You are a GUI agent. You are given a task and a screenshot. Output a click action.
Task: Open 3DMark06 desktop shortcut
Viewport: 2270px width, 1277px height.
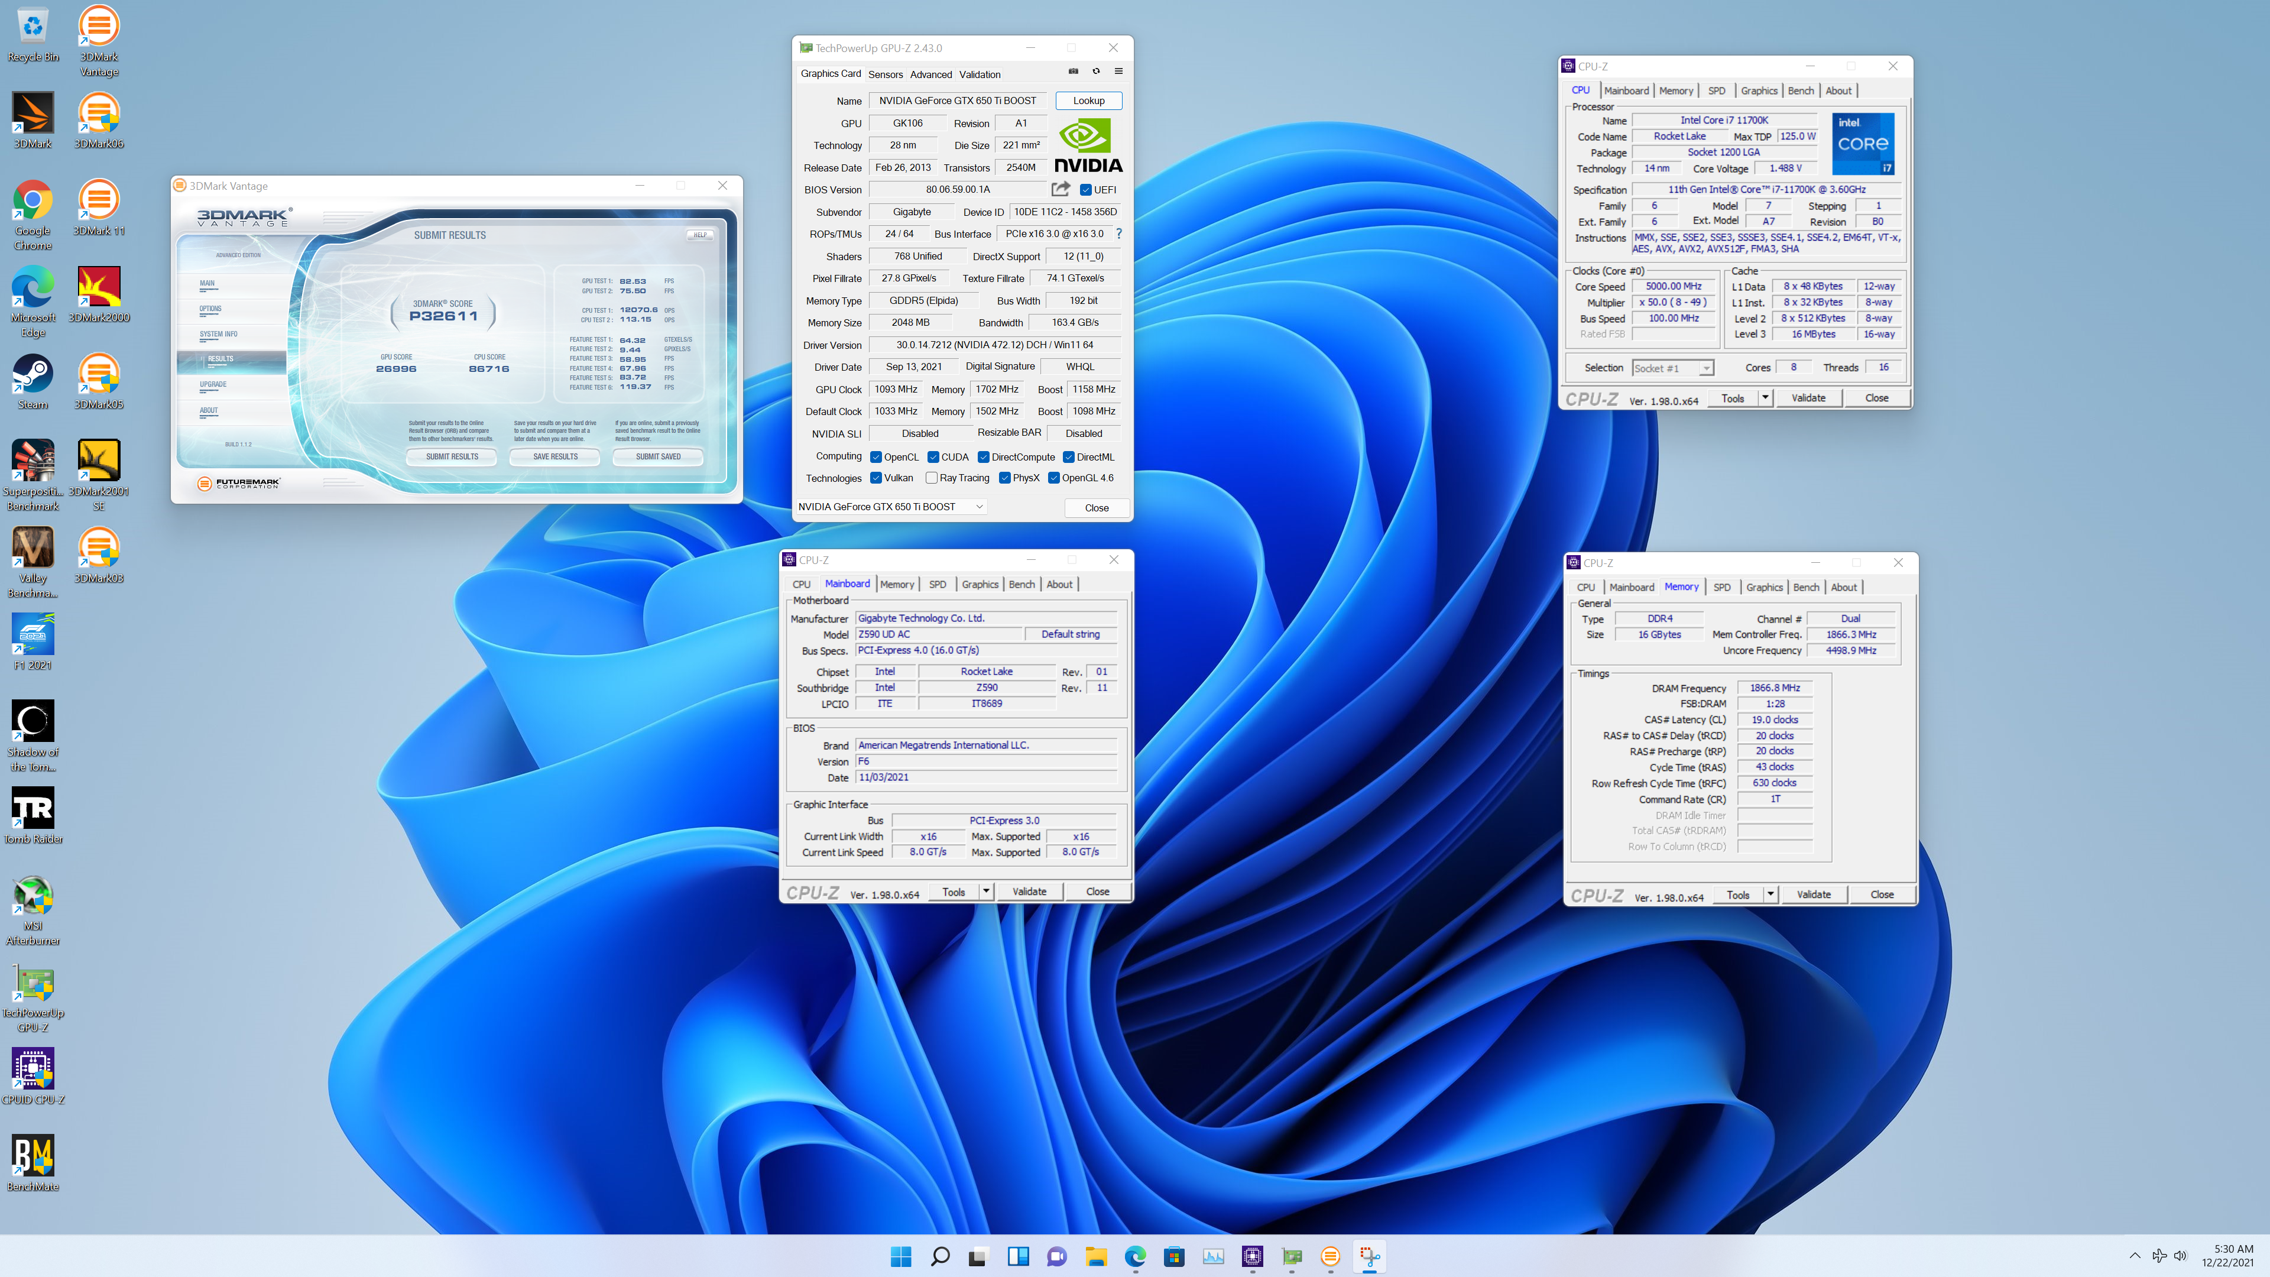click(99, 121)
